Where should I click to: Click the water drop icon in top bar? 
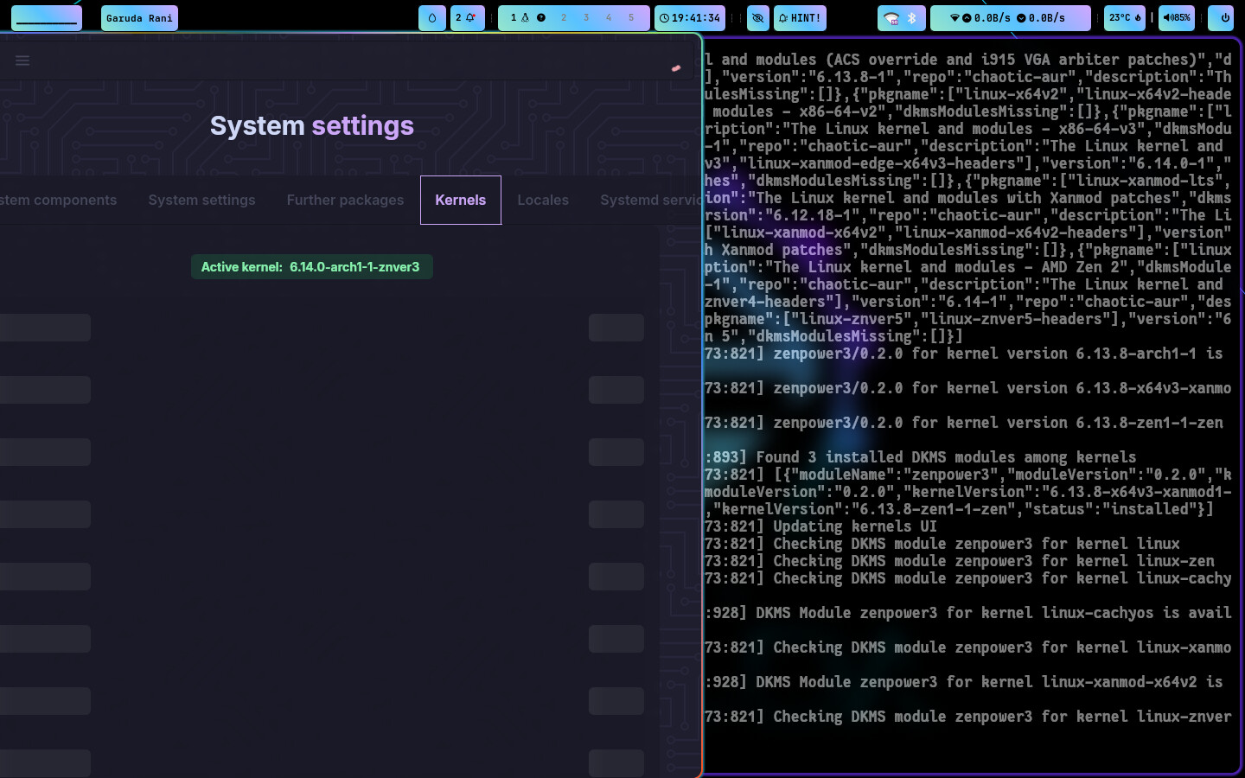[x=432, y=17]
